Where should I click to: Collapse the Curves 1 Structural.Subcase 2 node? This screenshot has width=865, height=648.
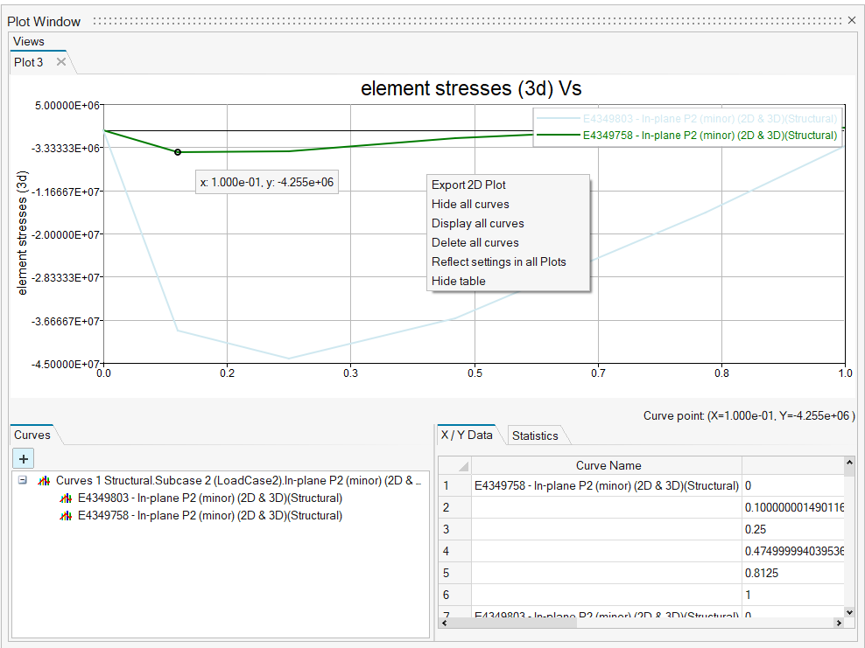point(23,481)
